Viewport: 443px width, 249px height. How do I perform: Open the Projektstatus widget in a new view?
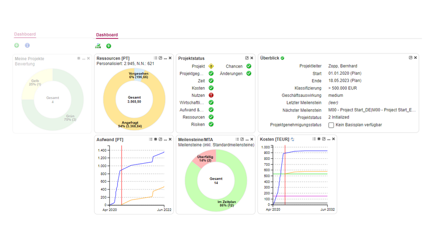(x=247, y=58)
